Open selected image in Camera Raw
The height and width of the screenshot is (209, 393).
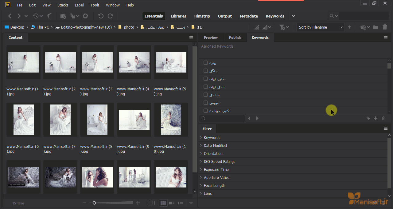tap(85, 16)
